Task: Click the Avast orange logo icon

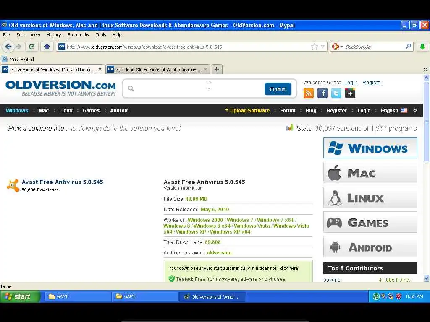Action: click(13, 186)
